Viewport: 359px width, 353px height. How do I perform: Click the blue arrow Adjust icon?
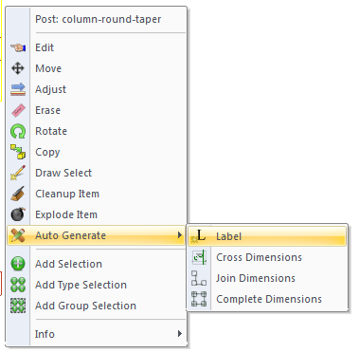(x=18, y=89)
